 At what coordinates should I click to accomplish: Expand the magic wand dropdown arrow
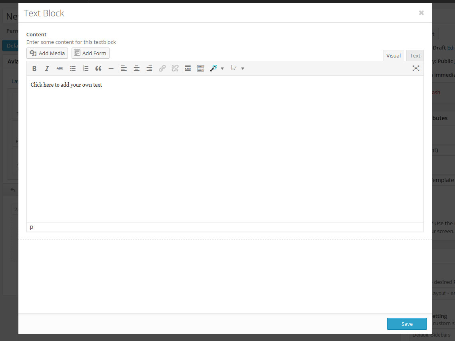coord(222,69)
